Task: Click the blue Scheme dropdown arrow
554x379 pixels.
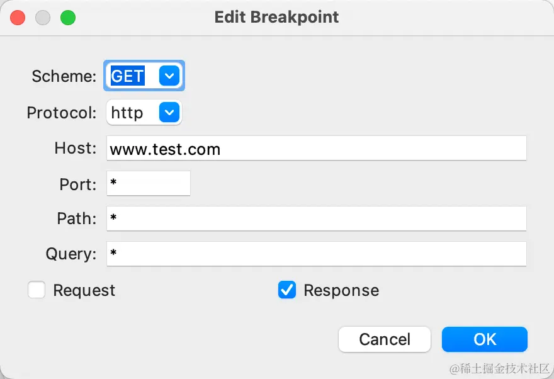Action: click(x=169, y=76)
